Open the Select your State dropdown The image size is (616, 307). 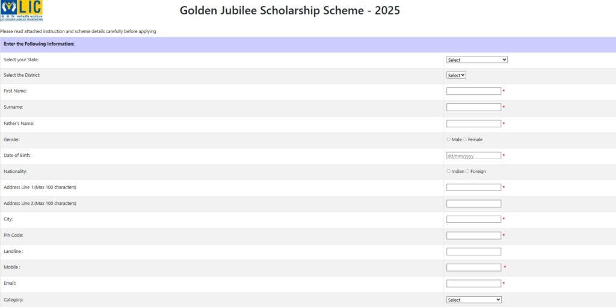click(x=477, y=60)
